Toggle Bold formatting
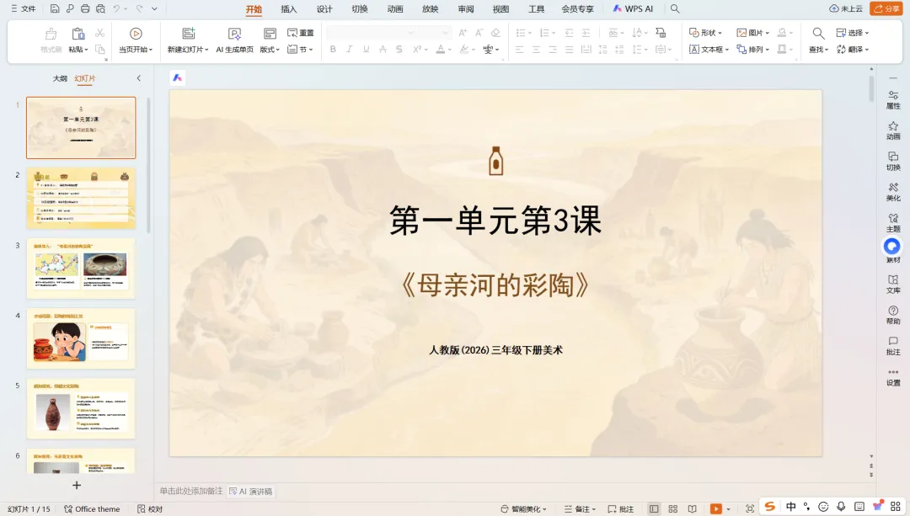 coord(333,50)
